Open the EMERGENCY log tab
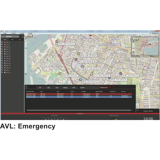Viewport: 160px width, 160px height. click(x=106, y=88)
